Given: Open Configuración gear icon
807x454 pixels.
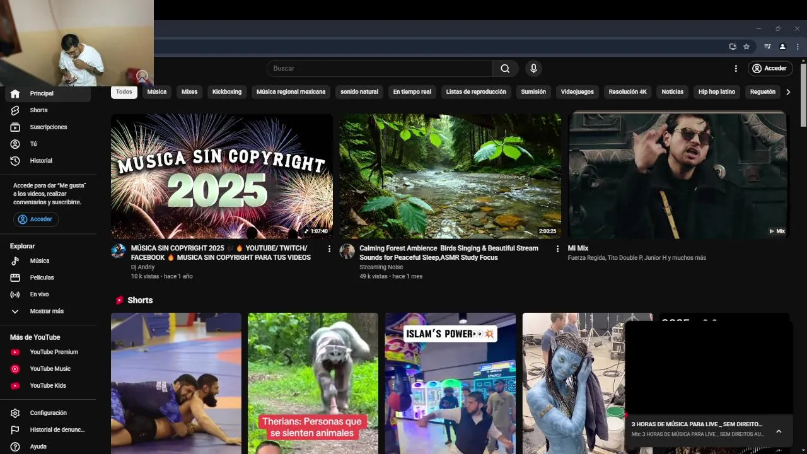Looking at the screenshot, I should [x=15, y=413].
